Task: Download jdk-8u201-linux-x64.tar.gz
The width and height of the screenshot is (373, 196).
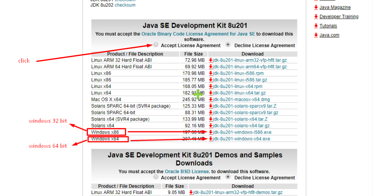Action: 239,93
